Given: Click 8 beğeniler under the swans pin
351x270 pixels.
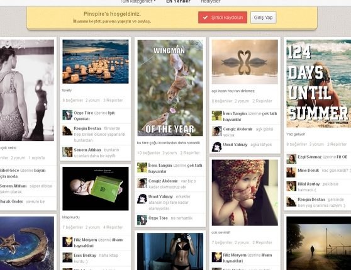Looking at the screenshot, I should (222, 101).
